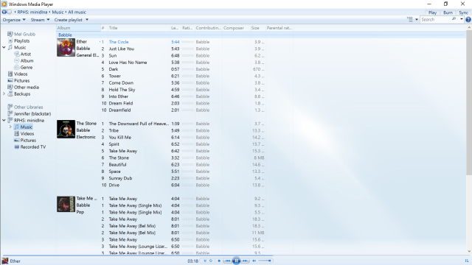Screen dimensions: 472x265
Task: Select Genre under Music
Action: point(24,67)
